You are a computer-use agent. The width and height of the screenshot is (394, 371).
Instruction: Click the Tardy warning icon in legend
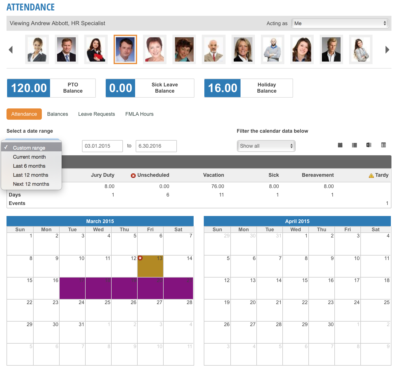point(371,175)
